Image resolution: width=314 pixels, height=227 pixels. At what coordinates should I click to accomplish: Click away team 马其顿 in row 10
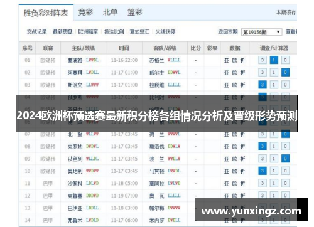pyautogui.click(x=156, y=171)
